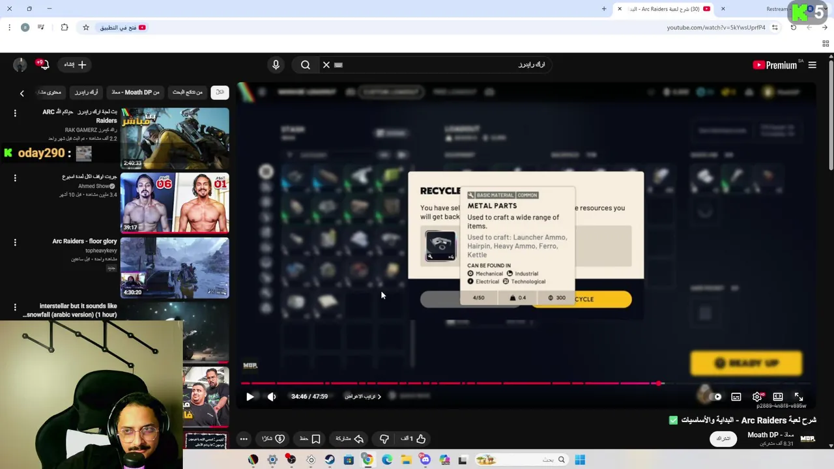Dislike the video (thumbs down)

384,439
